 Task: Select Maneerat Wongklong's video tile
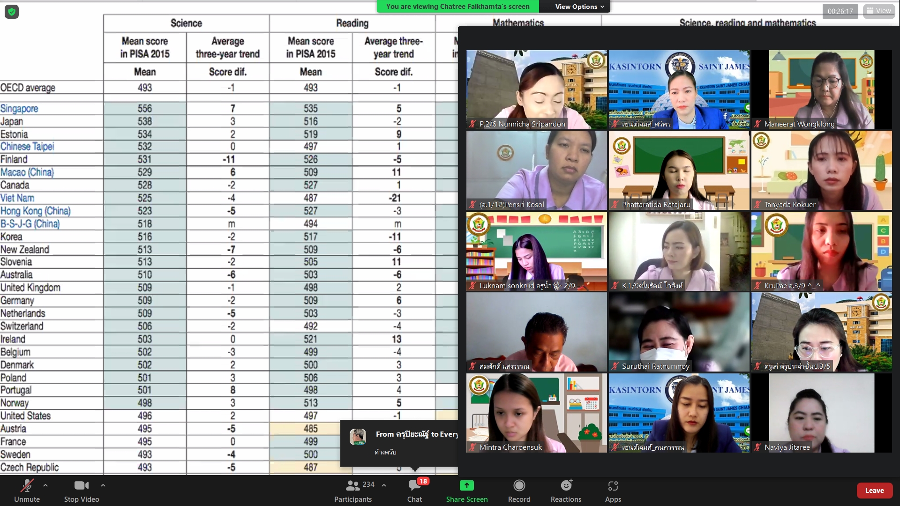[x=821, y=89]
